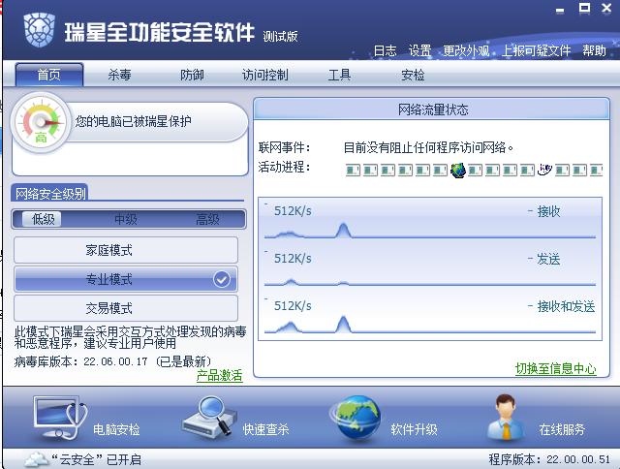
Task: Click the 电脑安检 label
Action: coord(116,429)
